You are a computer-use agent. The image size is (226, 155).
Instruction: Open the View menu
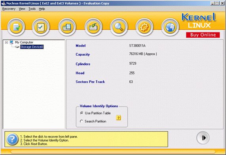pos(22,9)
